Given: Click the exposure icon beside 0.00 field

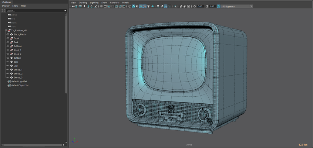Looking at the screenshot, I should point(195,6).
